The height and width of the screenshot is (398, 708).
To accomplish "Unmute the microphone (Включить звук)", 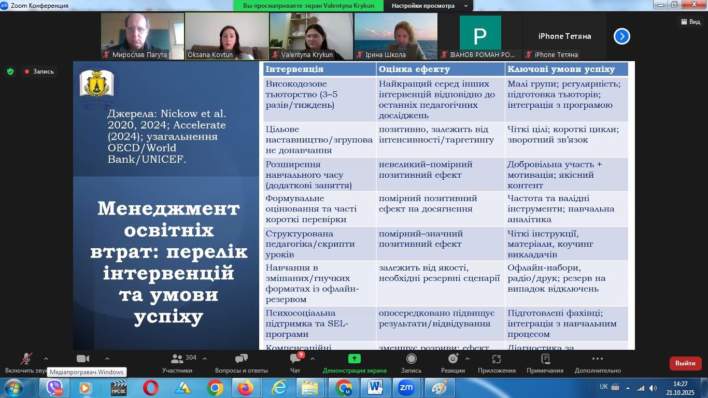I will click(x=26, y=359).
